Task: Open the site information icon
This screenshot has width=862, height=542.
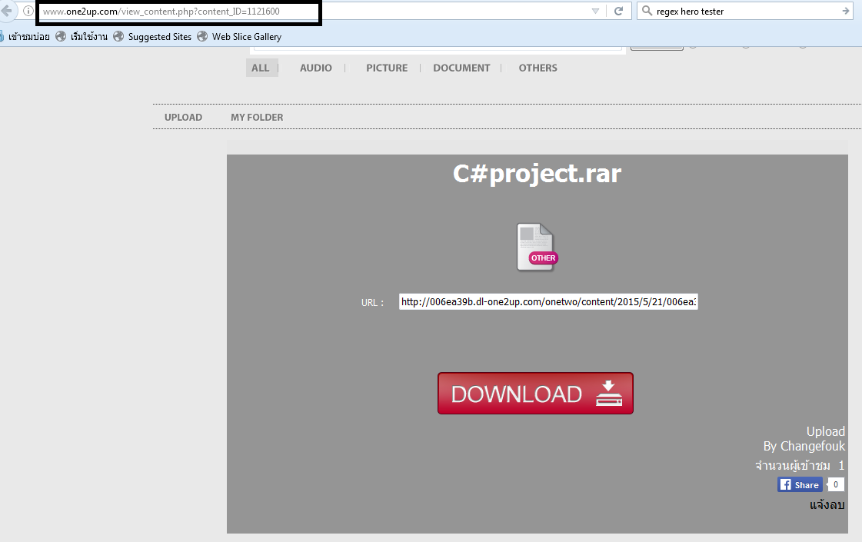Action: pyautogui.click(x=28, y=11)
